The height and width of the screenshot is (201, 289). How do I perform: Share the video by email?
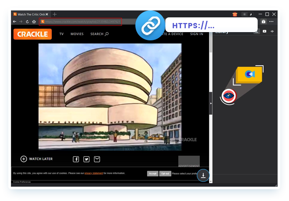[97, 159]
